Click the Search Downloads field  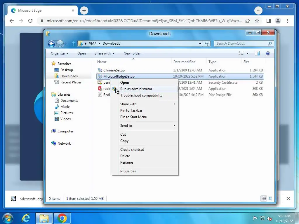[244, 44]
